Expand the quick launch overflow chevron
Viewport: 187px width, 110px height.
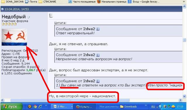coord(46,105)
